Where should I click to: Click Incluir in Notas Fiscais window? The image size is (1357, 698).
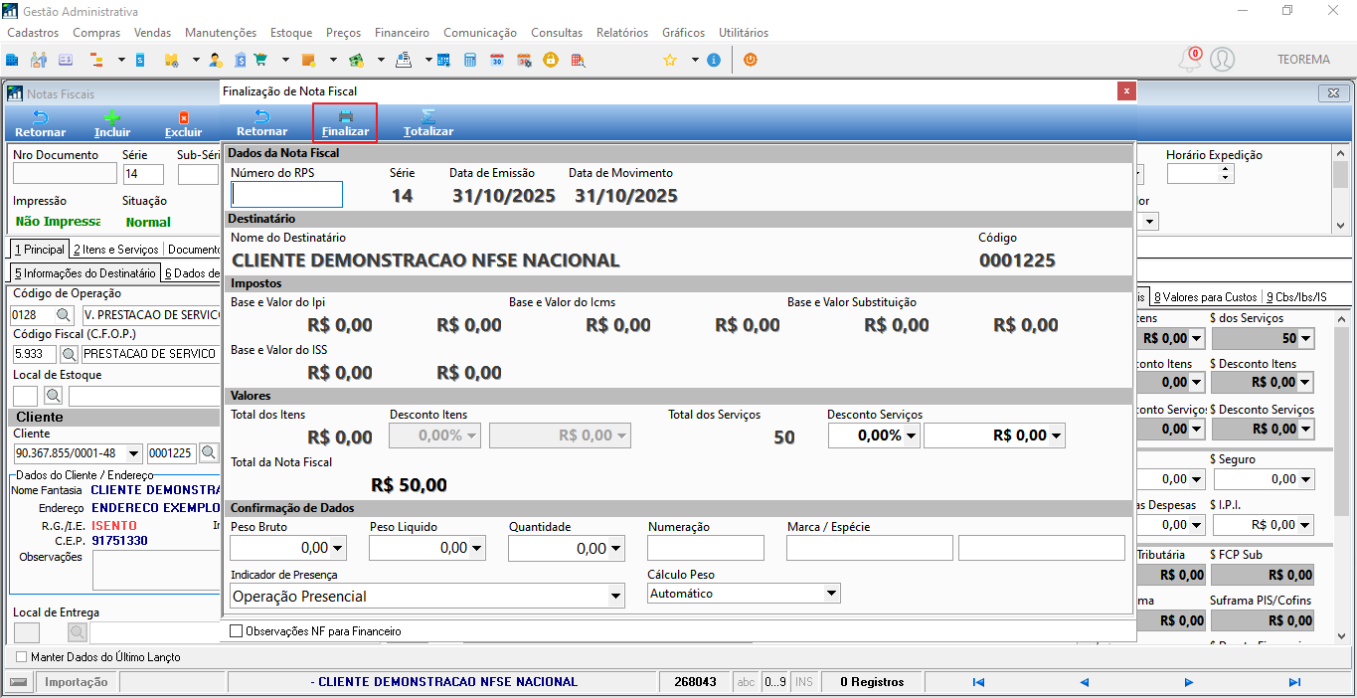(x=112, y=124)
